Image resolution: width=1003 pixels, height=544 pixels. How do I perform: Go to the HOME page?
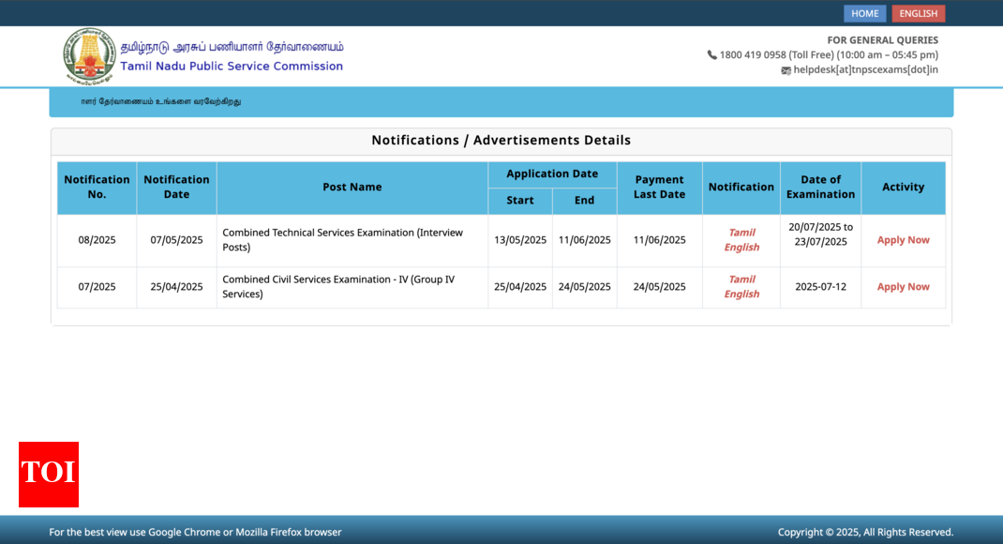(864, 13)
